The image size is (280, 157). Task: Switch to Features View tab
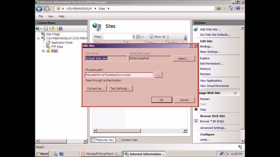(x=103, y=140)
